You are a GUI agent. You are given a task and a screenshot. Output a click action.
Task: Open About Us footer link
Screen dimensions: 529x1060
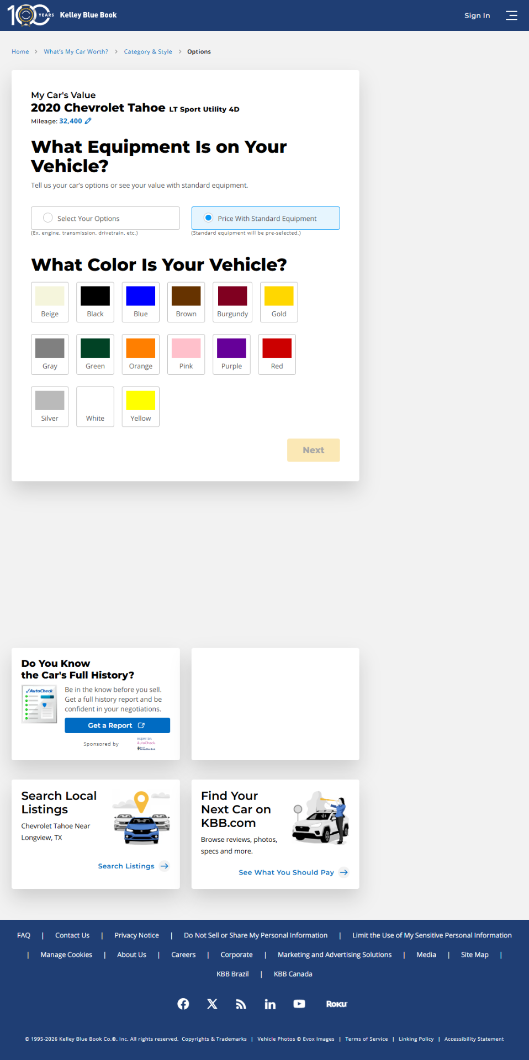(x=131, y=955)
